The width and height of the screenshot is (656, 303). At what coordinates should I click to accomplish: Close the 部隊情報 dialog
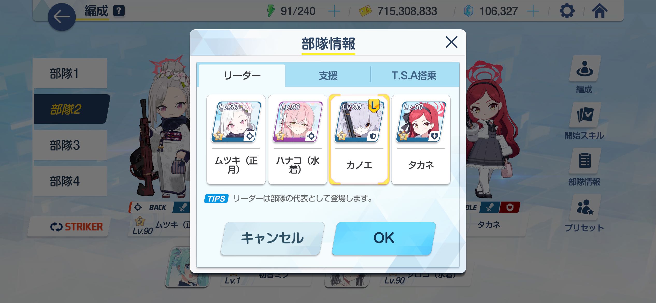(x=451, y=42)
